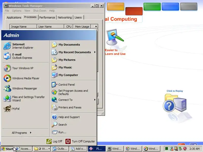Click the green CPU usage tray icon
Screen dimensions: 203x152
[x=167, y=149]
